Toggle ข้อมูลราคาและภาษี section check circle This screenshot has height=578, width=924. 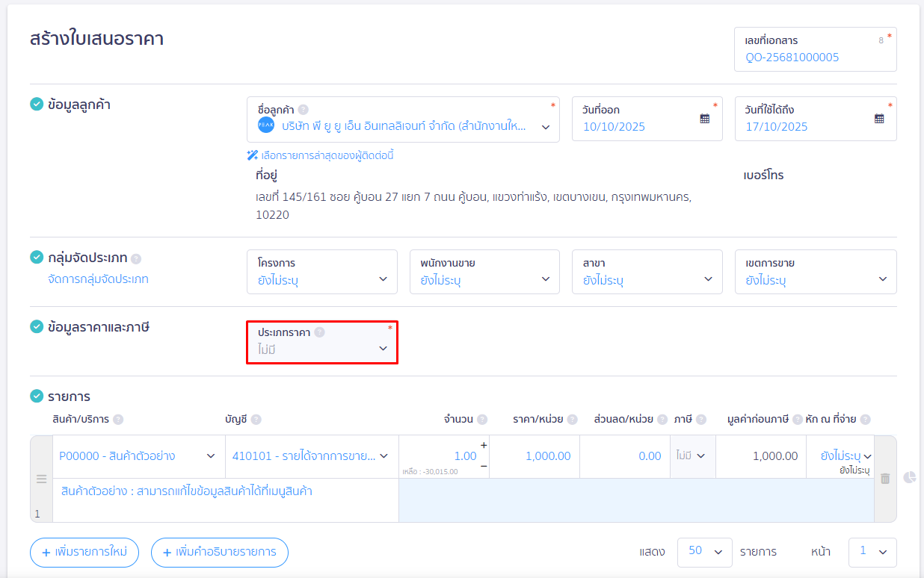coord(37,326)
